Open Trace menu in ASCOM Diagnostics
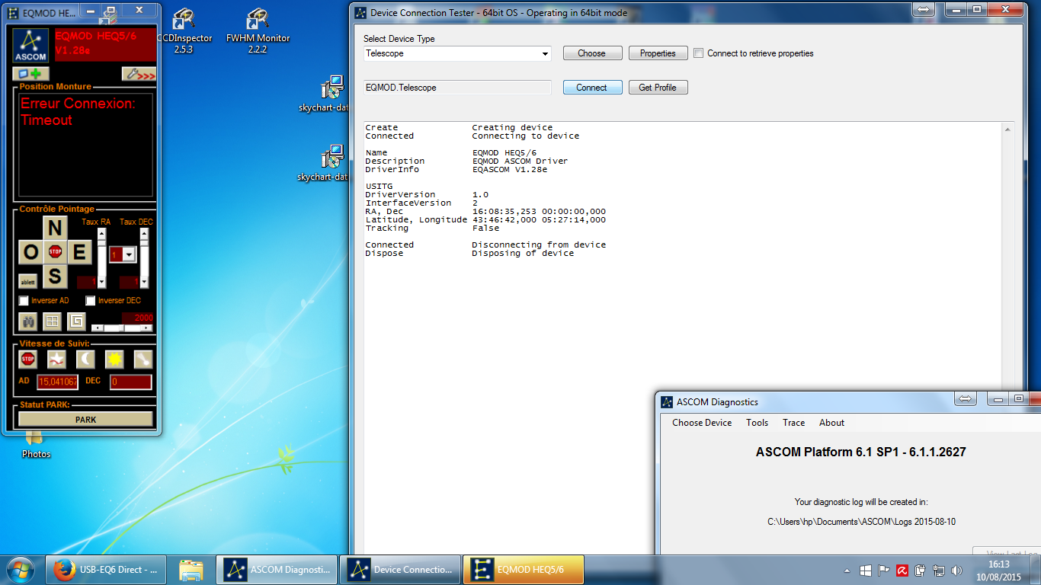Viewport: 1041px width, 585px height. 793,423
